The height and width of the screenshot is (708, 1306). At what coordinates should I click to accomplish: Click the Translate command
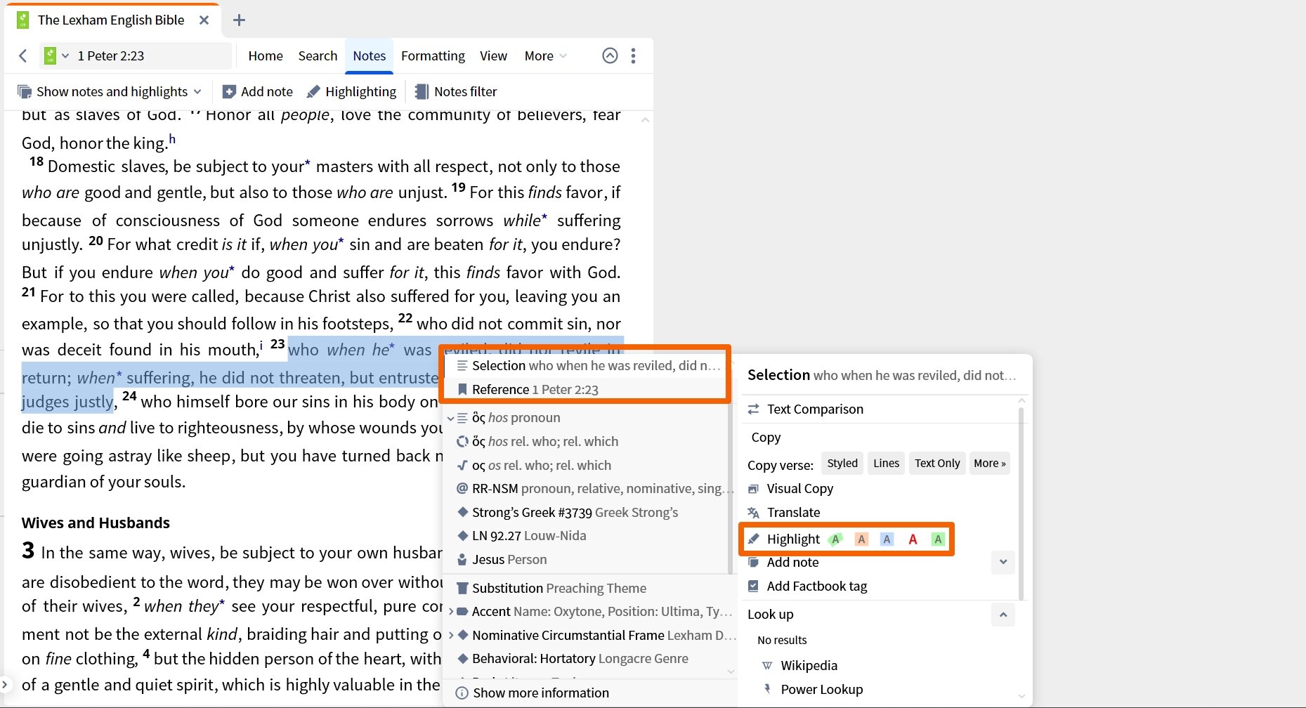tap(784, 512)
